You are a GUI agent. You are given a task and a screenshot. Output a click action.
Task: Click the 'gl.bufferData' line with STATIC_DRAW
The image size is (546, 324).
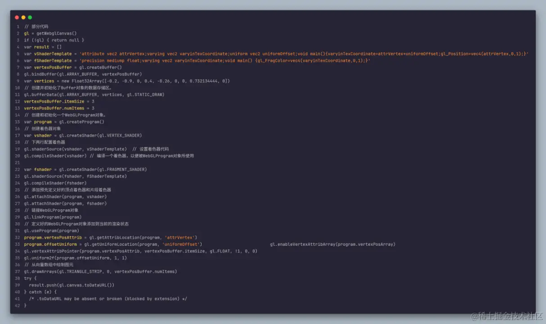(94, 94)
